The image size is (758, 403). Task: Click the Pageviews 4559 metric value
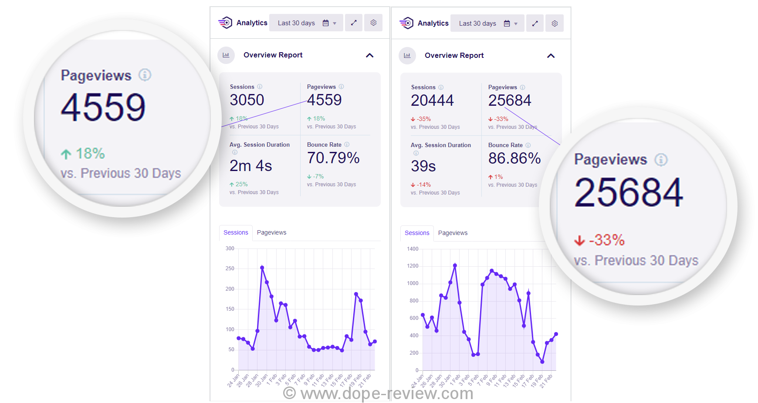pos(324,100)
